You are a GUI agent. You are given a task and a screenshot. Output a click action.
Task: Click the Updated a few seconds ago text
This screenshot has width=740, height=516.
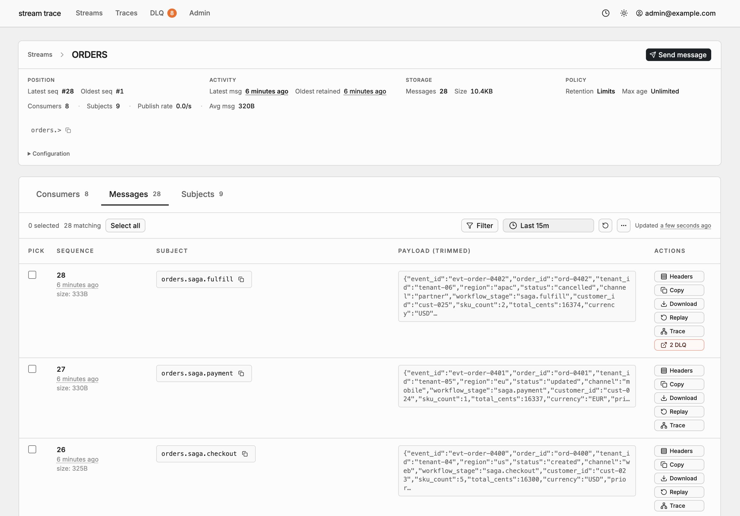673,226
